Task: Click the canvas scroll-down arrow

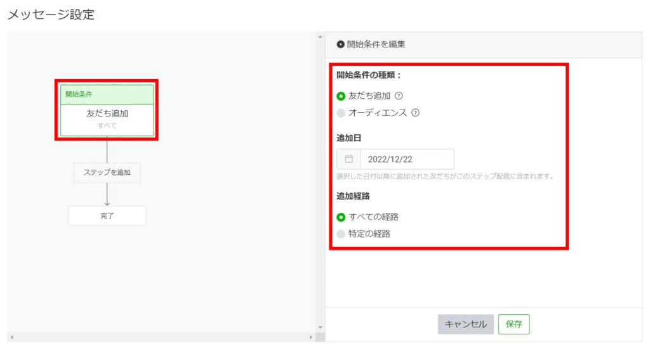Action: point(320,327)
